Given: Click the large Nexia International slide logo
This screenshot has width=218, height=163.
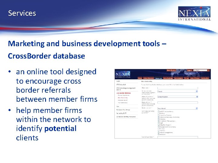Looking at the screenshot, I should tap(194, 13).
